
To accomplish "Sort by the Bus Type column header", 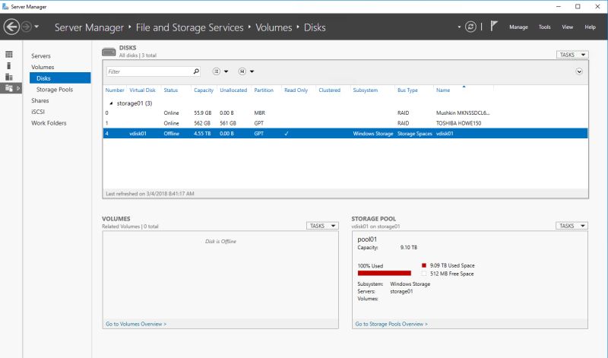I will pos(407,90).
